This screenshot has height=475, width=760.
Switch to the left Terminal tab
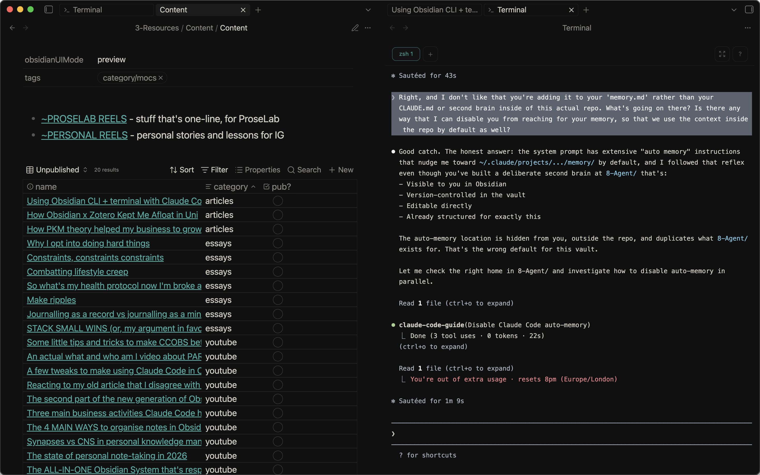pyautogui.click(x=87, y=10)
